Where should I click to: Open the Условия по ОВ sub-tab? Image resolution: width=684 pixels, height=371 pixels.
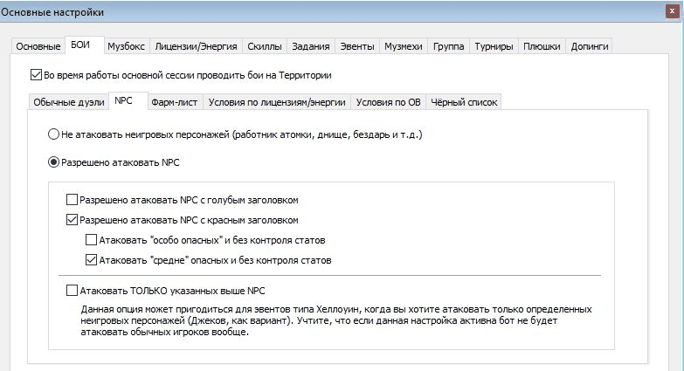(388, 102)
